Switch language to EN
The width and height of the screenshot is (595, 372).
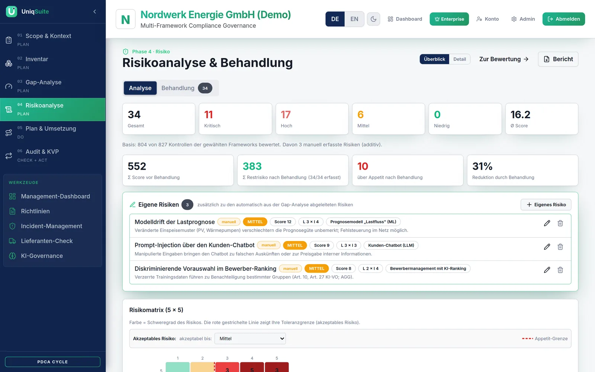pos(354,19)
